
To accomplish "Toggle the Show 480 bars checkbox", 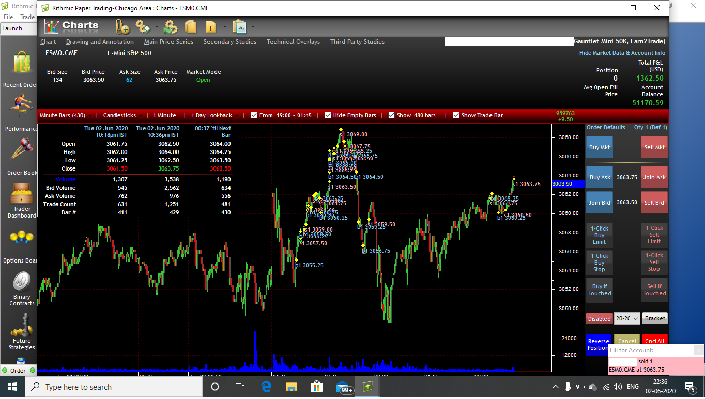I will click(391, 115).
